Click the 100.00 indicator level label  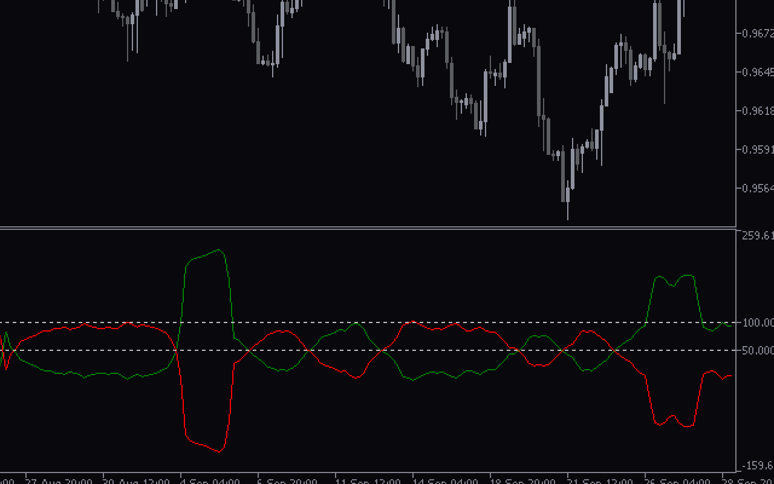[758, 323]
